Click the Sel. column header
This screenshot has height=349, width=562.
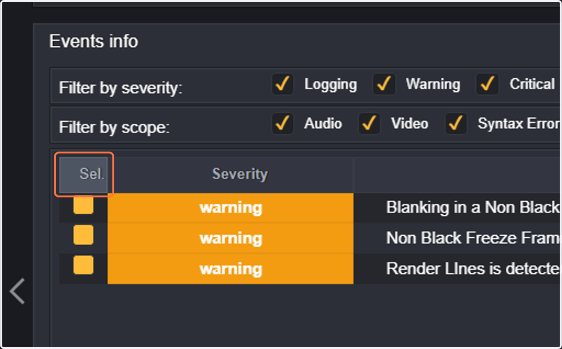pos(84,174)
